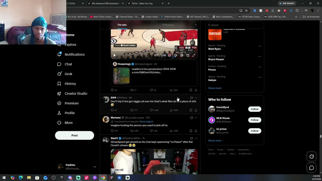This screenshot has width=322, height=181.
Task: Switch to the Following tab
Action: coord(168,25)
